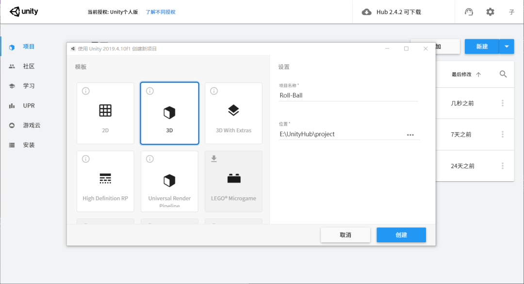Viewport: 524px width, 284px height.
Task: Expand the New button dropdown arrow
Action: tap(507, 47)
